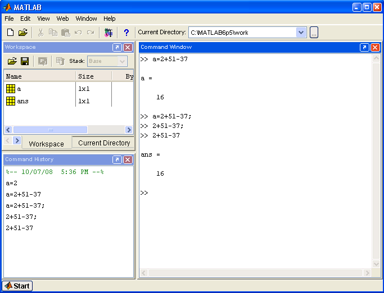Viewport: 384px width, 293px height.
Task: Open Help with blue question mark
Action: 127,33
